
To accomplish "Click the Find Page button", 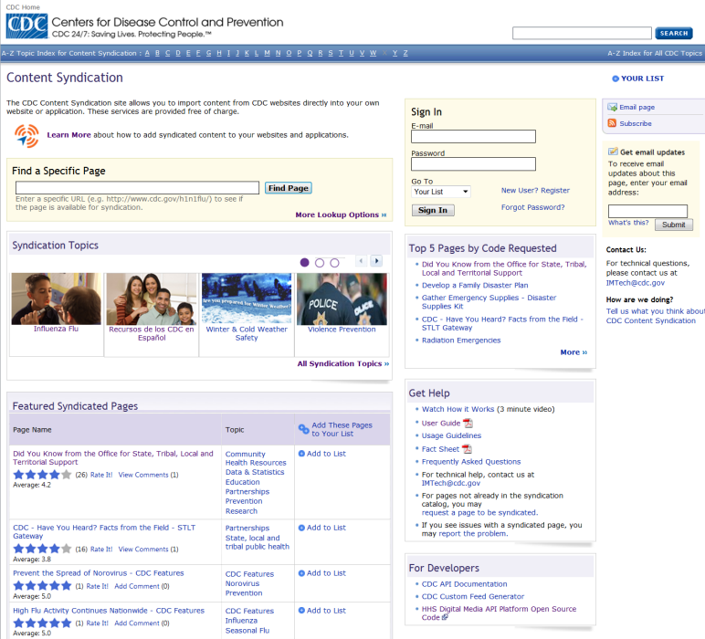I will (x=289, y=188).
